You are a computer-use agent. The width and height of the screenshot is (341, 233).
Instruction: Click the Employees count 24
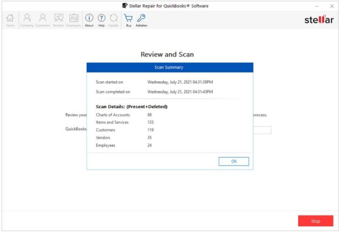click(149, 145)
